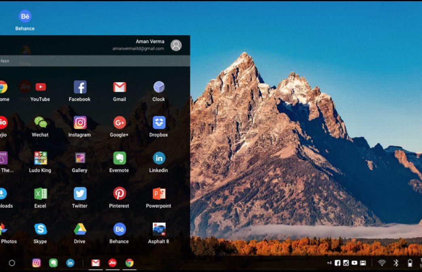Switch to Gmail in the taskbar
The width and height of the screenshot is (422, 272).
[x=95, y=263]
